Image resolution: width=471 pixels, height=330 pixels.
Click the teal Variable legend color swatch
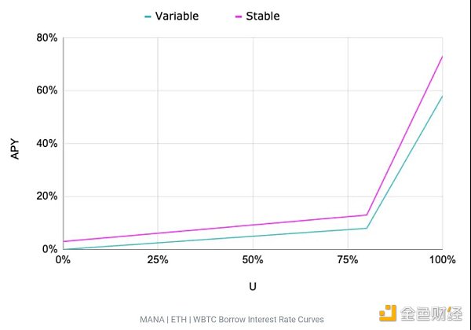148,16
